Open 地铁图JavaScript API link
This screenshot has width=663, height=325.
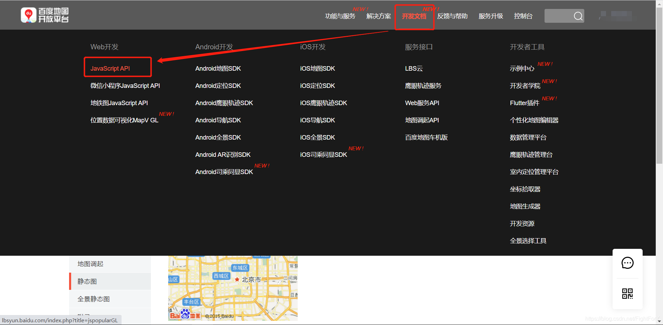[x=119, y=103]
